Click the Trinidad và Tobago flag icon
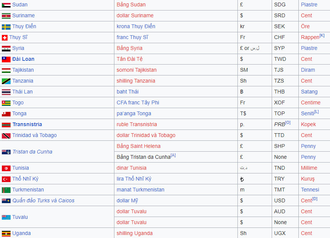 pyautogui.click(x=6, y=136)
